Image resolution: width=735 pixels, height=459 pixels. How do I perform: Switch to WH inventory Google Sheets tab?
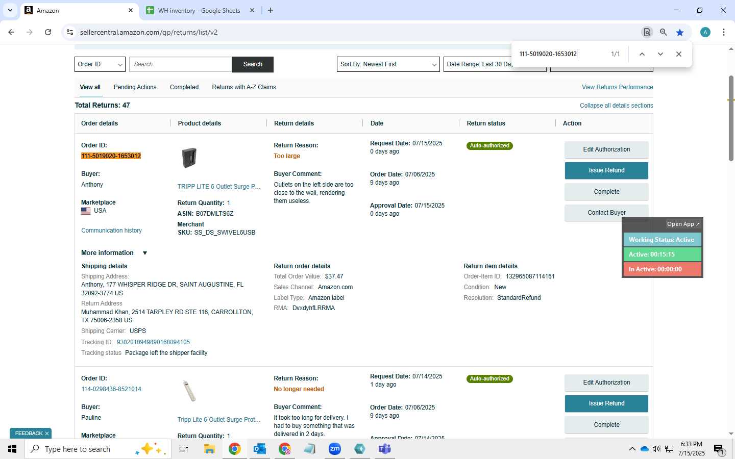(199, 10)
